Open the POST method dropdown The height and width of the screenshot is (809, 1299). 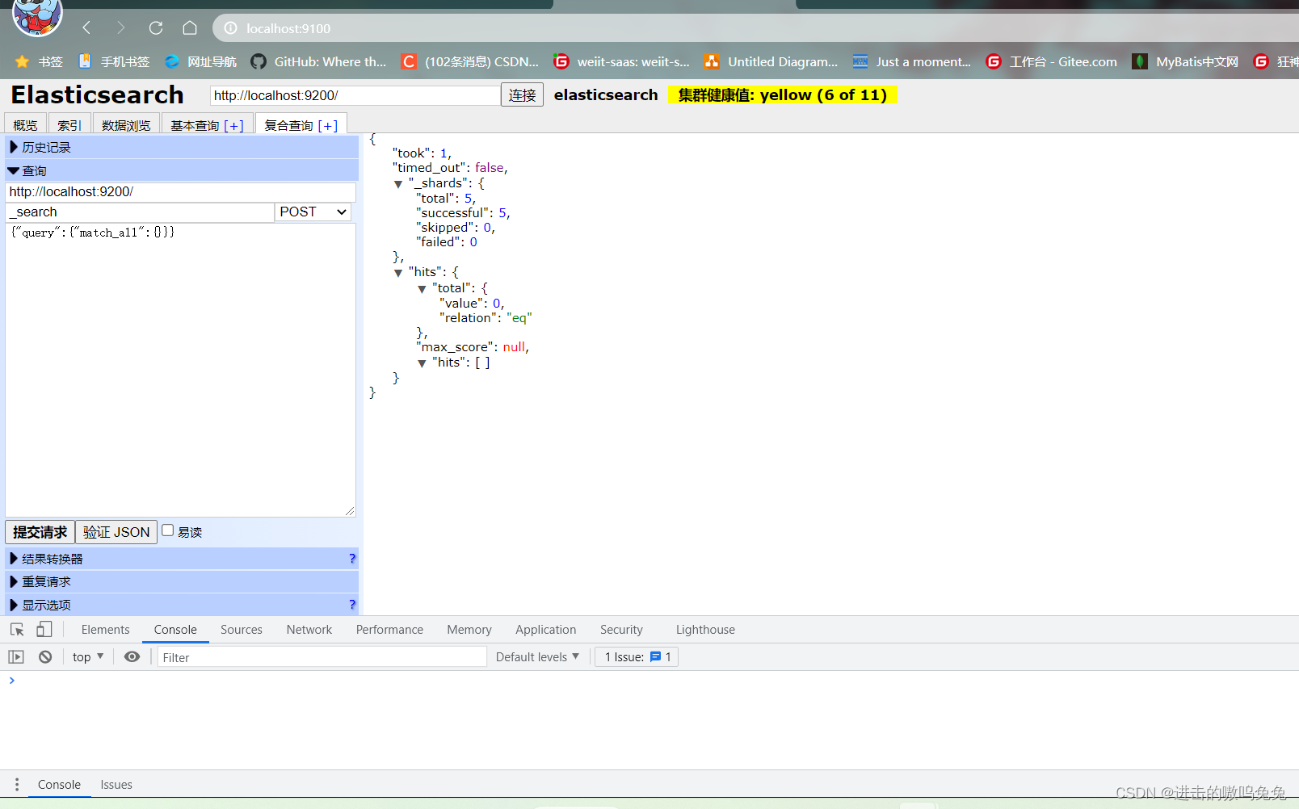click(x=313, y=212)
